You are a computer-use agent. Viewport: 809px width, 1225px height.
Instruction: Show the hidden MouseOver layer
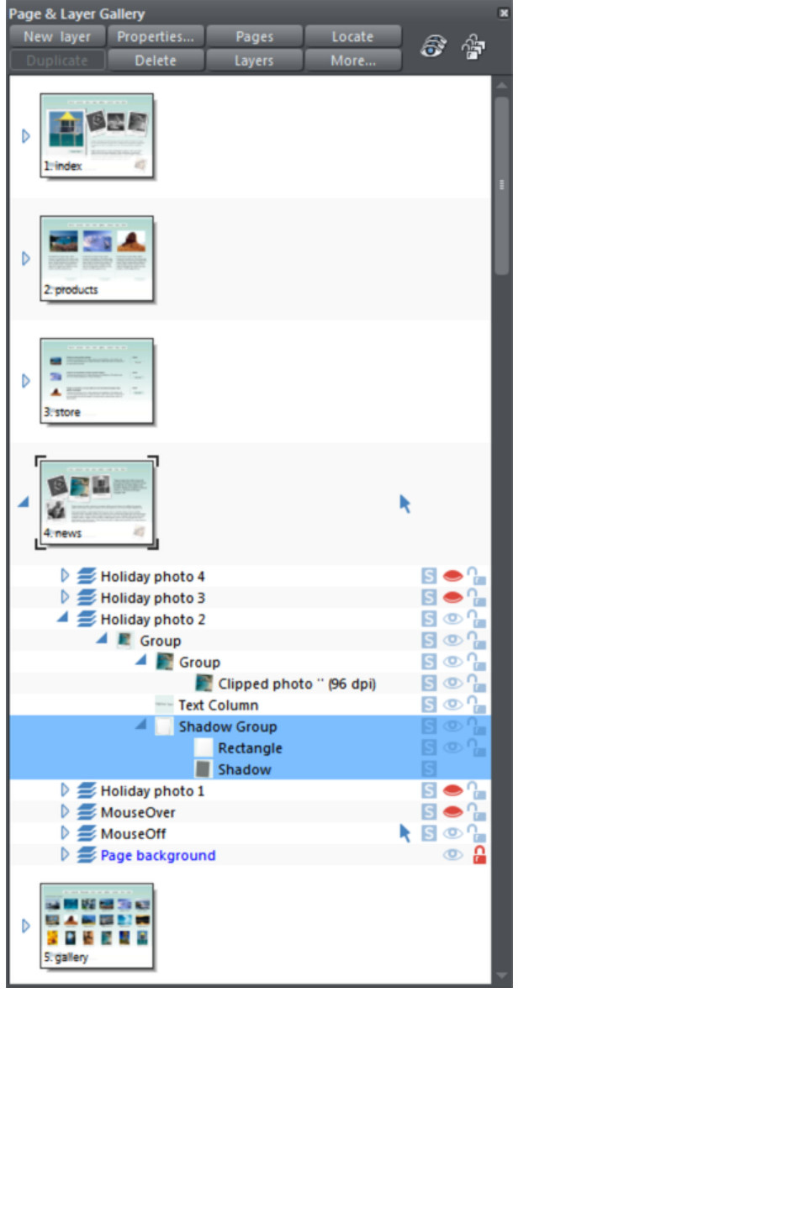coord(452,812)
